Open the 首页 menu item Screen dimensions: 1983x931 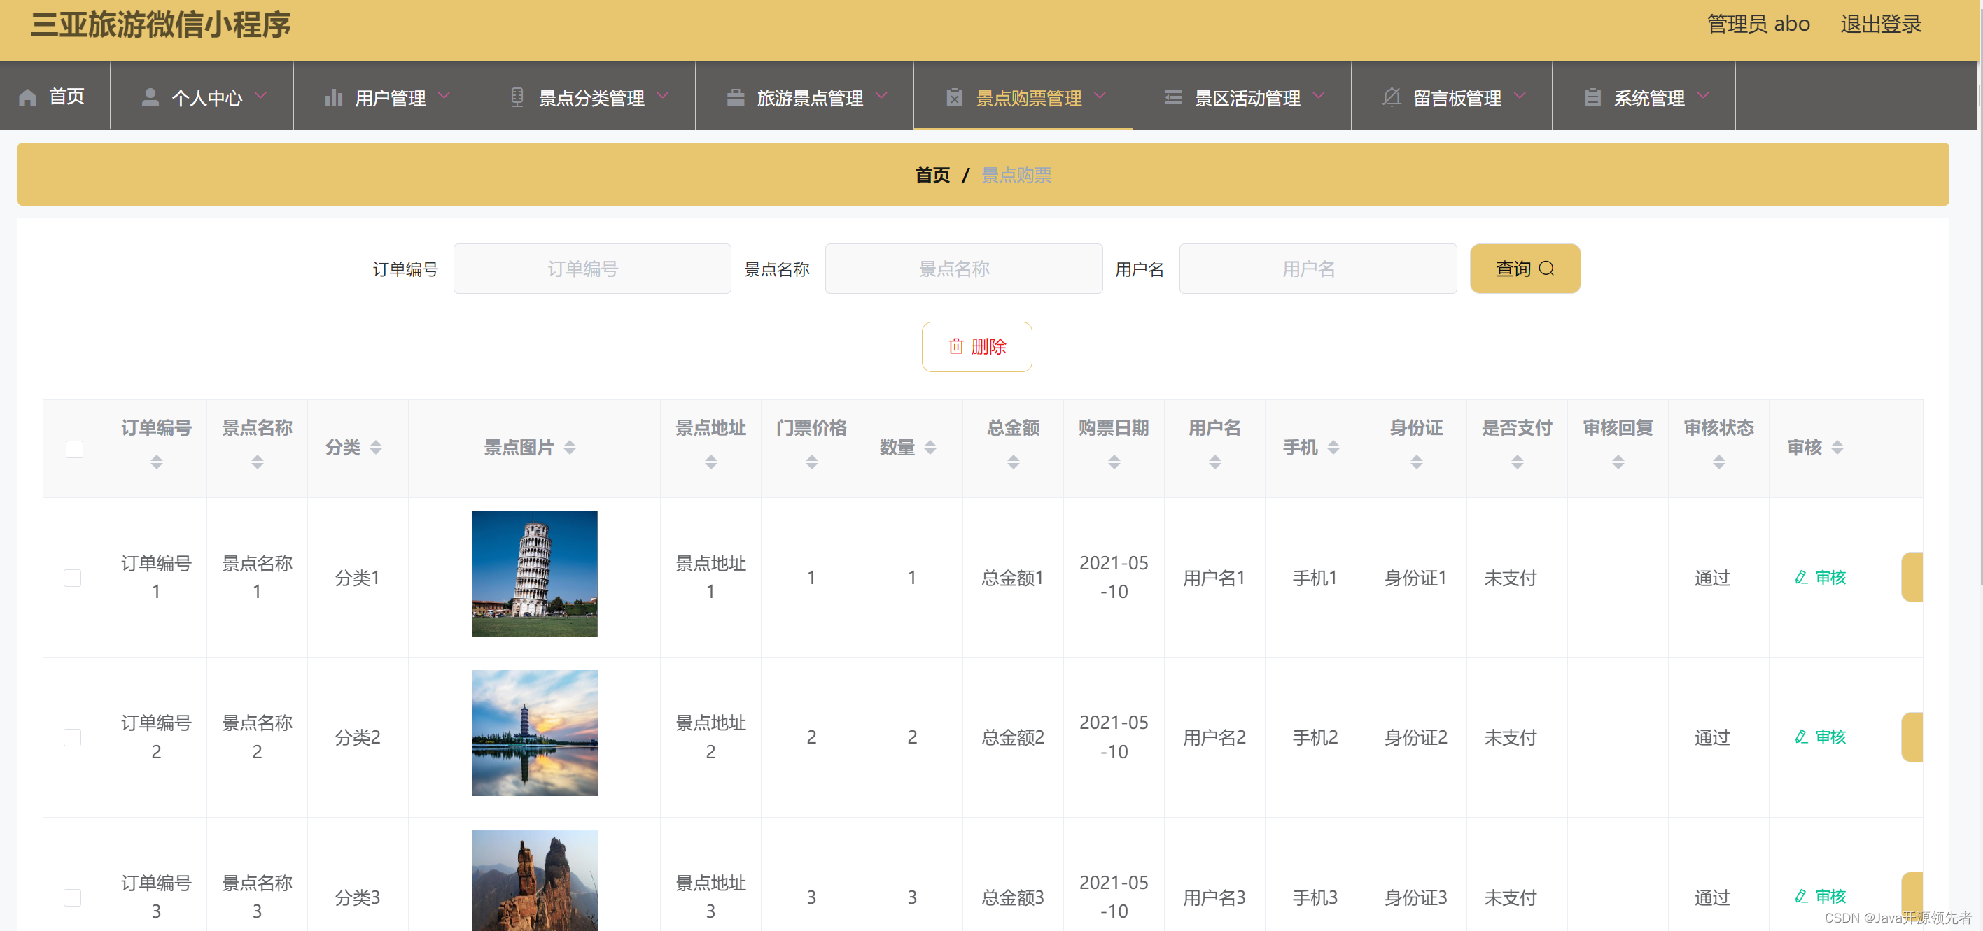[x=66, y=97]
